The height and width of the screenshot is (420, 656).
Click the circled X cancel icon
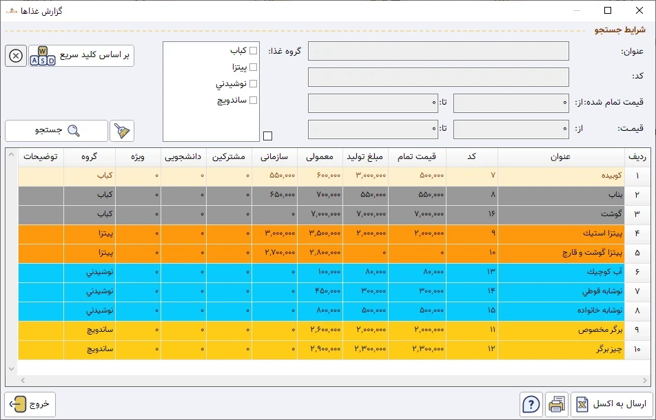coord(15,56)
